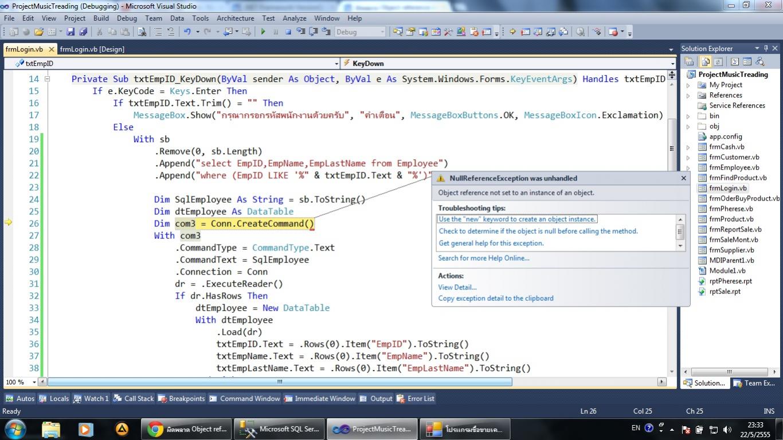This screenshot has width=783, height=440.
Task: Switch to frmLogin.vb [Design] tab
Action: (92, 49)
